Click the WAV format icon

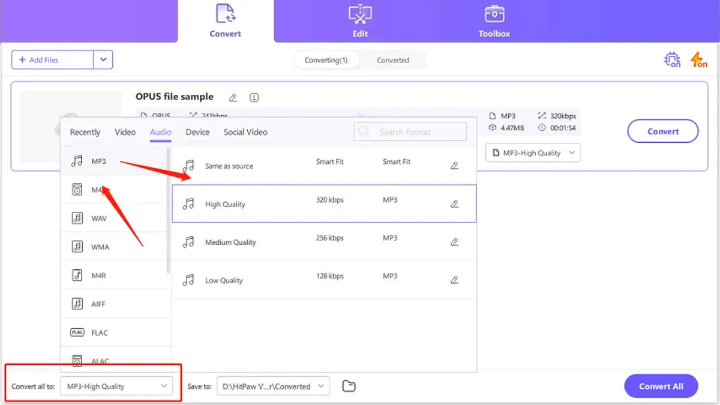77,218
